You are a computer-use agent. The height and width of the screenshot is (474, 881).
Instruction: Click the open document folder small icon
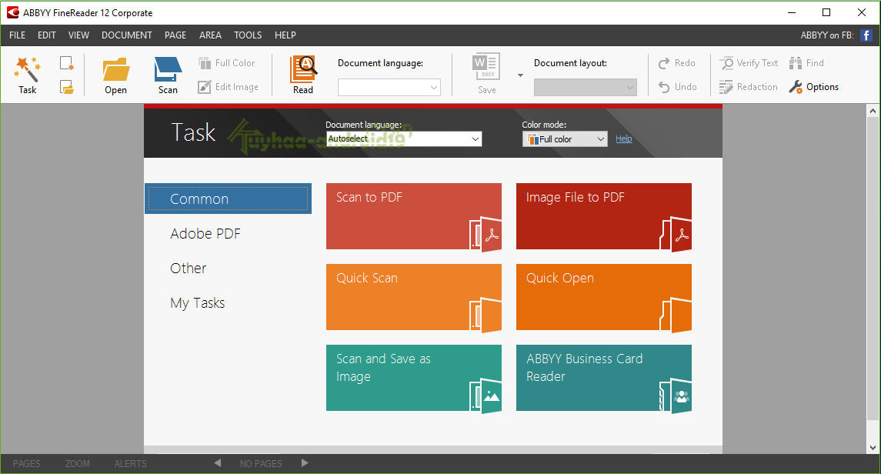pos(67,87)
